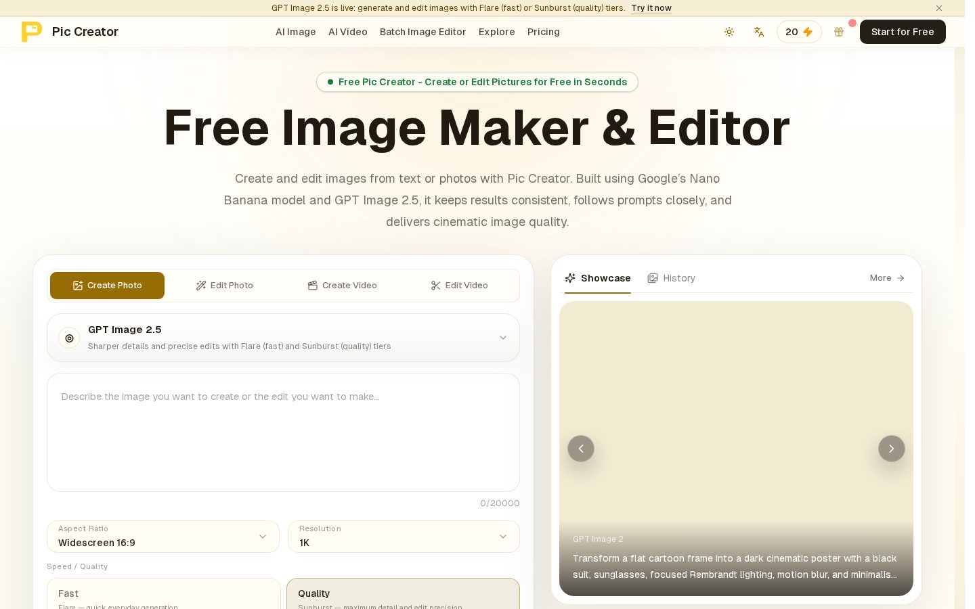Open the language translation icon

point(759,32)
